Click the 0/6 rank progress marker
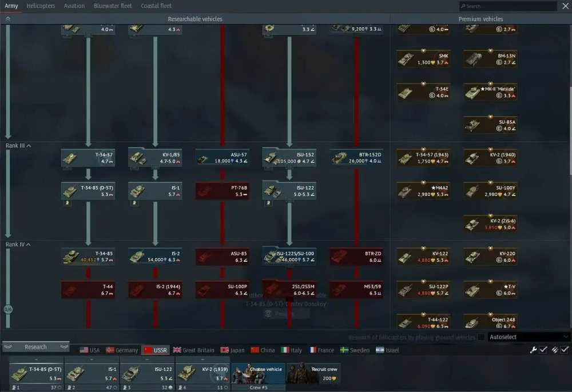 8,309
